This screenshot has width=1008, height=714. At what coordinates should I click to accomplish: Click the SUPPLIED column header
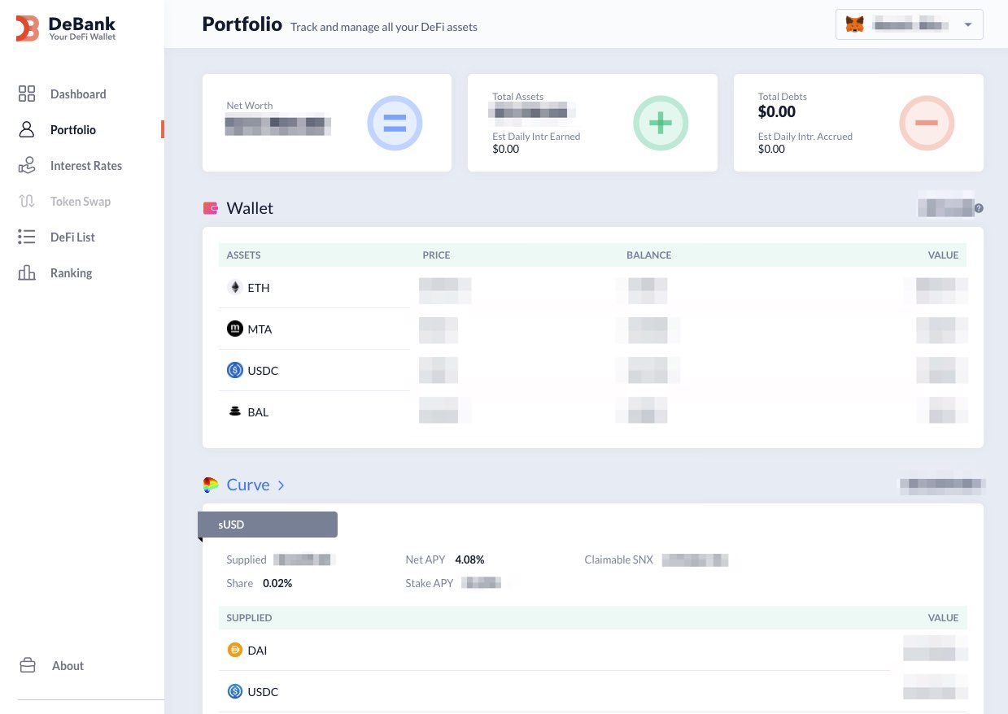249,617
